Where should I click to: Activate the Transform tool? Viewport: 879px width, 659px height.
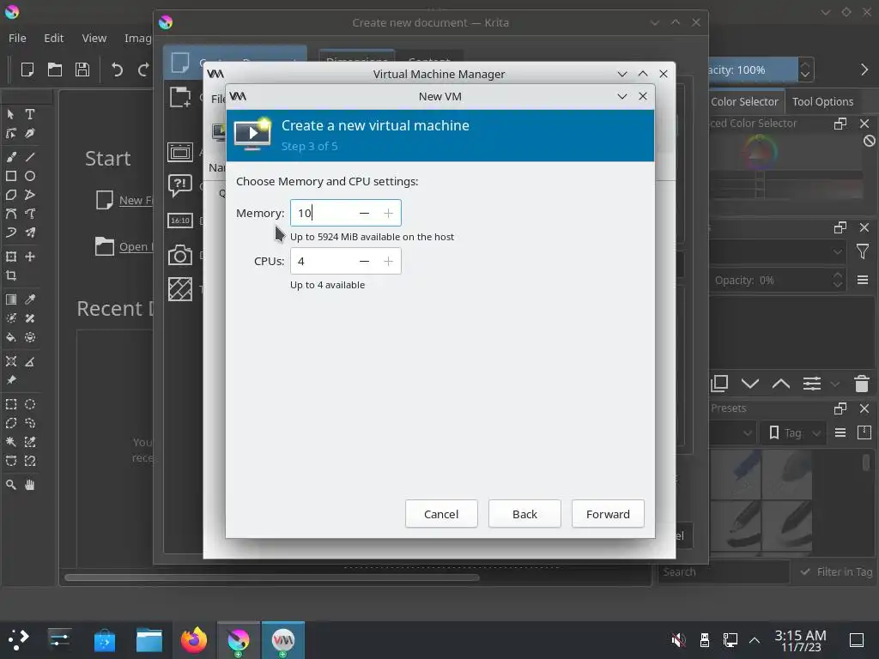tap(10, 257)
